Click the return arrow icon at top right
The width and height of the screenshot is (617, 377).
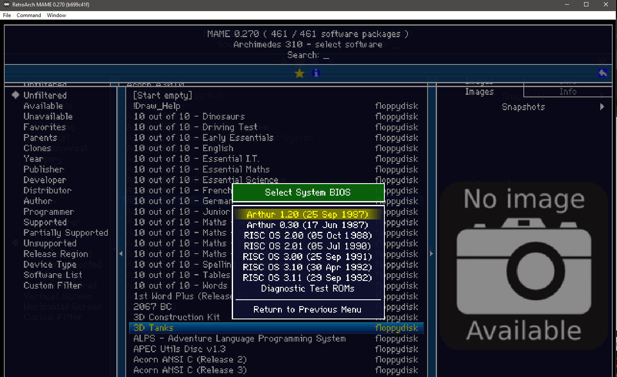[603, 73]
